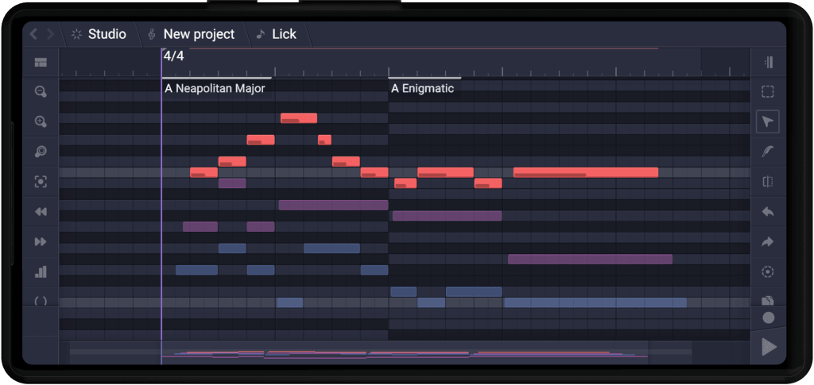
Task: Undo the last action
Action: [x=768, y=211]
